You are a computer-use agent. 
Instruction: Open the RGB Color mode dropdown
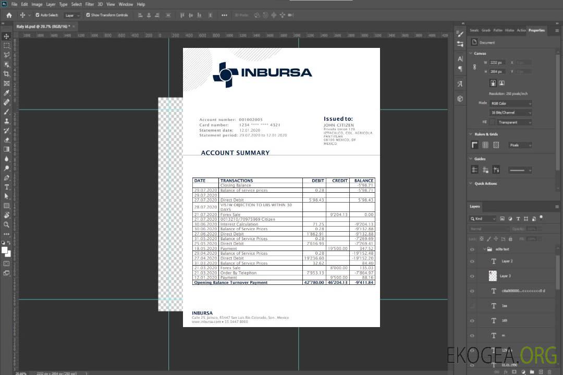[x=510, y=103]
